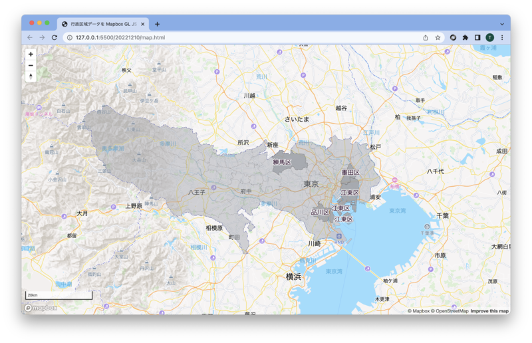Screen dimensions: 532x343
Task: Open a new browser tab
Action: pyautogui.click(x=157, y=24)
